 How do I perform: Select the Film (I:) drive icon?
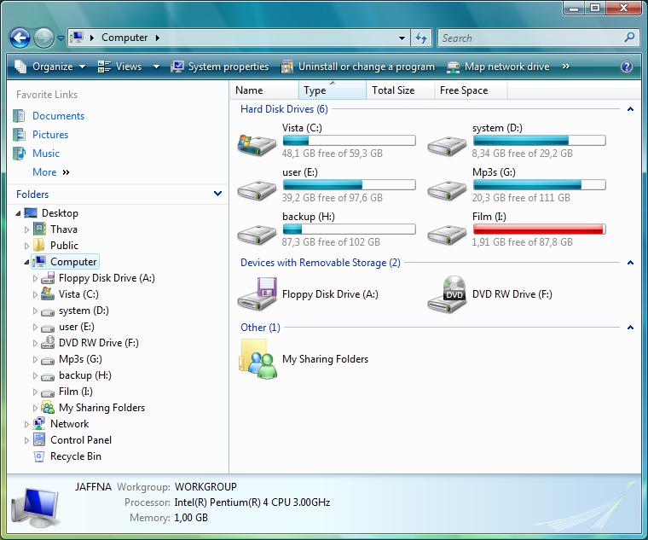[x=447, y=234]
